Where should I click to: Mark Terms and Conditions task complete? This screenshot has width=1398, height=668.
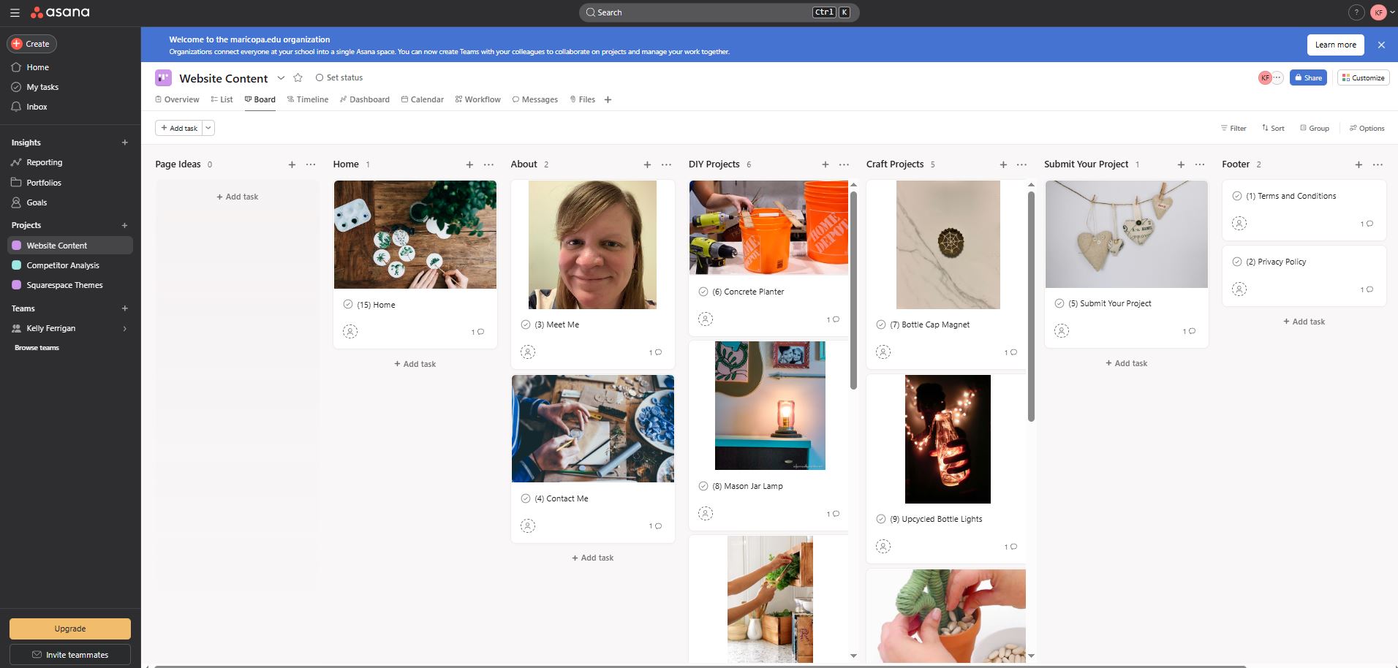[x=1237, y=196]
